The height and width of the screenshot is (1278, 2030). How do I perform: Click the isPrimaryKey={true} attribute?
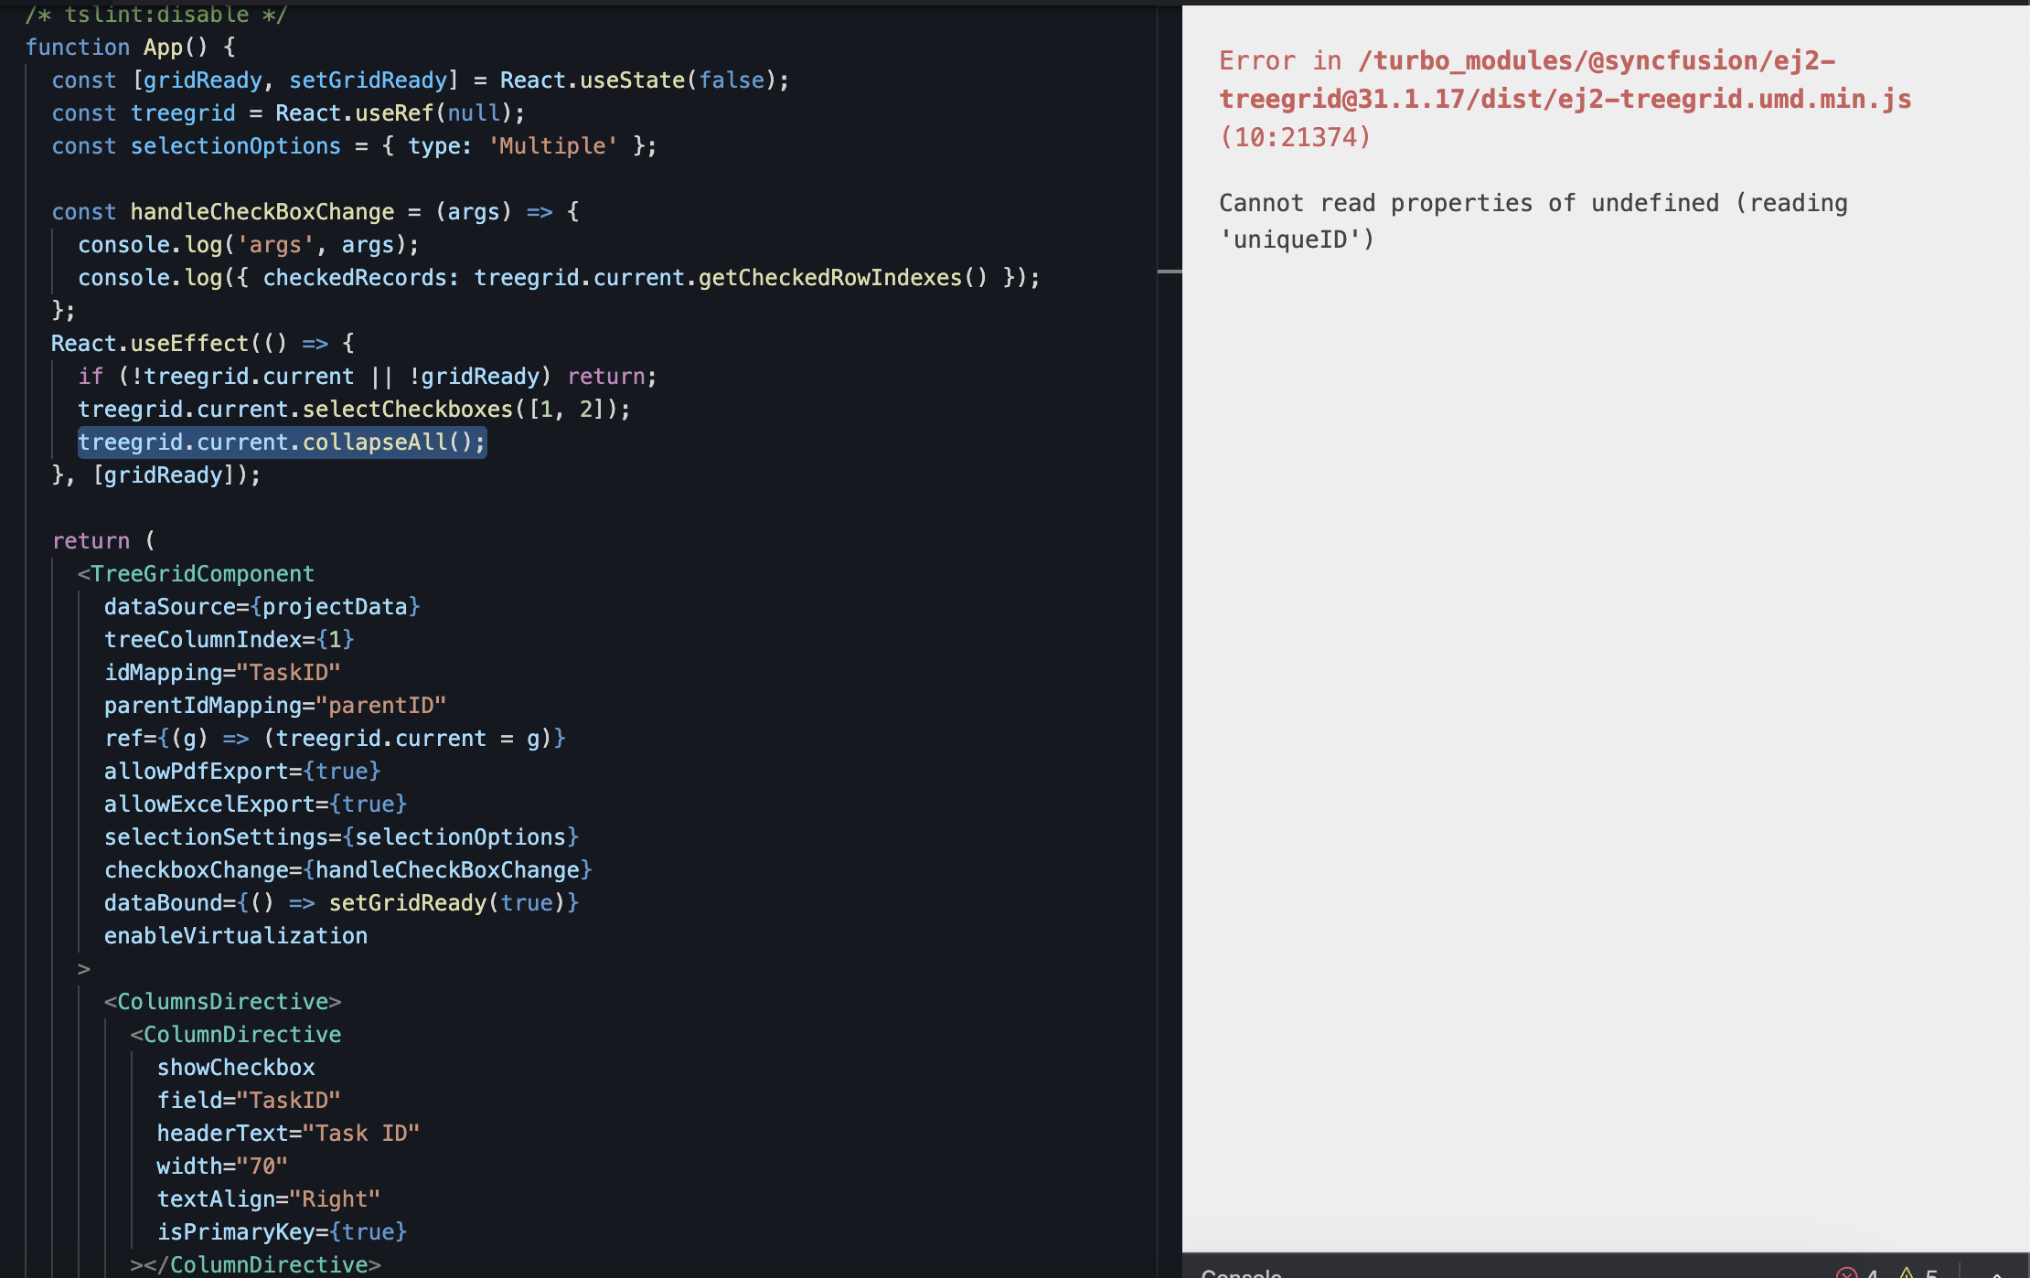pyautogui.click(x=282, y=1232)
